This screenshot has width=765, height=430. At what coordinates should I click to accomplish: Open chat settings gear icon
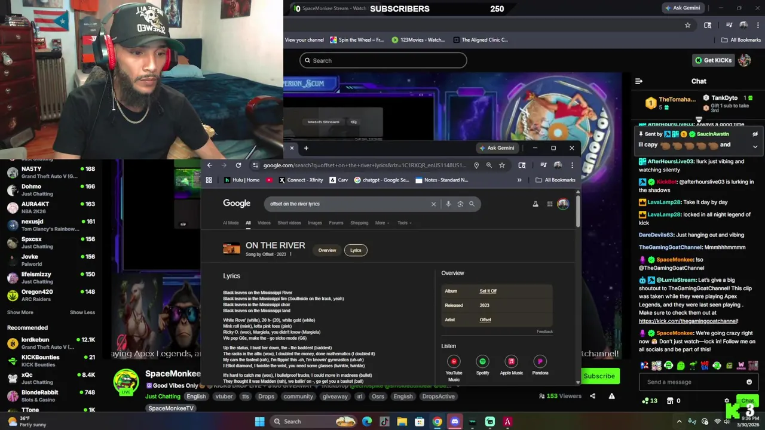coord(727,401)
